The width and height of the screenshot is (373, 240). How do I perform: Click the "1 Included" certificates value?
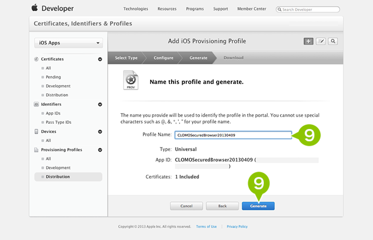(187, 177)
